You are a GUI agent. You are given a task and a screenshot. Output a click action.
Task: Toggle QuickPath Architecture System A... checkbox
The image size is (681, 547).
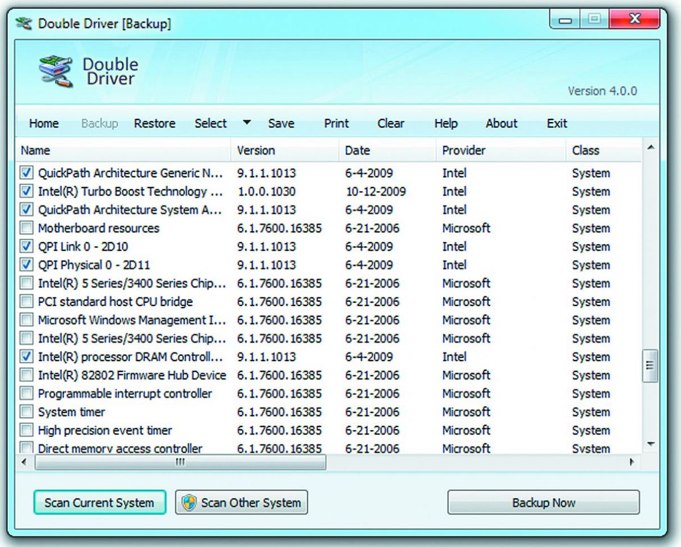click(x=26, y=209)
